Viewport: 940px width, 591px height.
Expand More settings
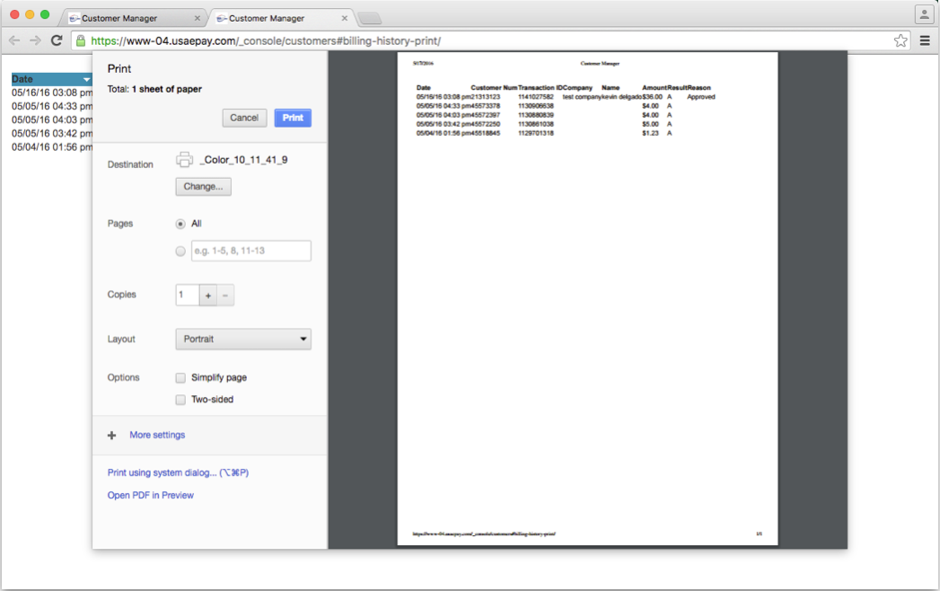(156, 435)
